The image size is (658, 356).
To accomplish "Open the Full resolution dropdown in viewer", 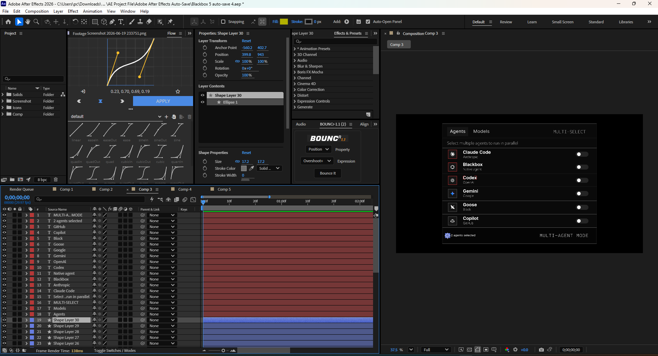I will pyautogui.click(x=436, y=350).
